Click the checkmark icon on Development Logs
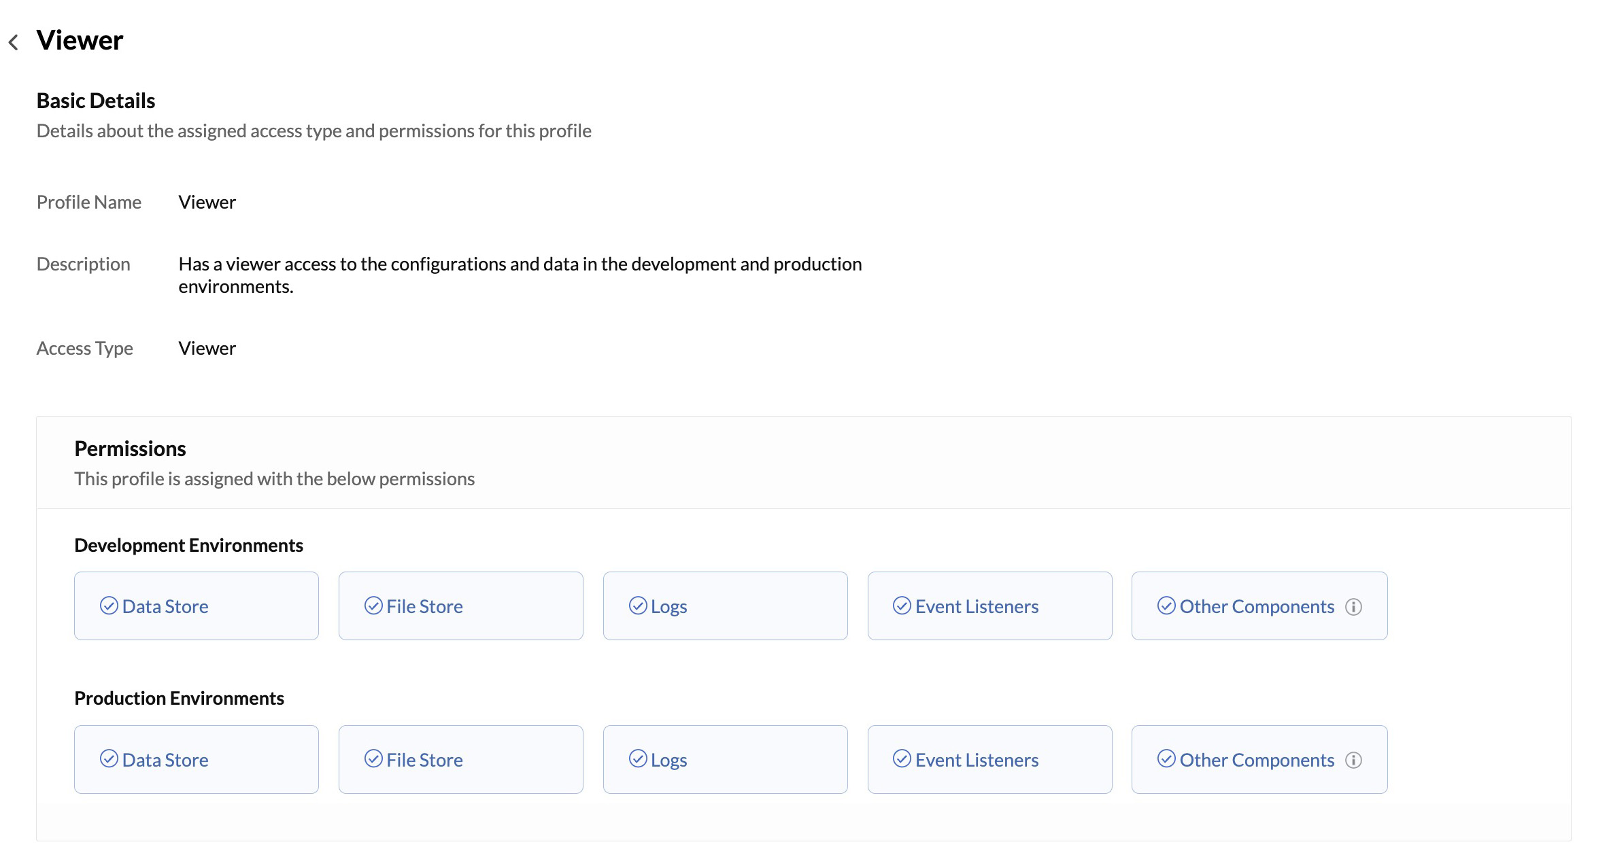Viewport: 1609px width, 857px height. [638, 605]
